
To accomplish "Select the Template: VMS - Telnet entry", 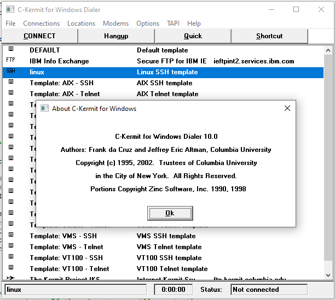I will 66,246.
